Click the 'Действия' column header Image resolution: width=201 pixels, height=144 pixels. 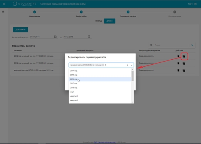179,50
